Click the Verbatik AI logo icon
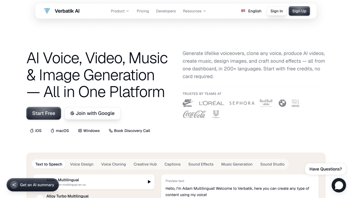Viewport: 352px width, 198px height. 47,11
